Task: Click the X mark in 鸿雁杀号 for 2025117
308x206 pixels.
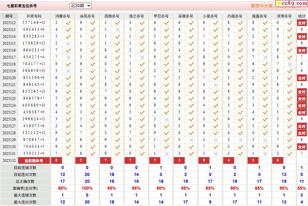Action: click(x=68, y=57)
